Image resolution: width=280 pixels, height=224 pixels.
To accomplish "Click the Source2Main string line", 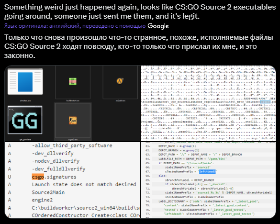I will (x=48, y=192).
